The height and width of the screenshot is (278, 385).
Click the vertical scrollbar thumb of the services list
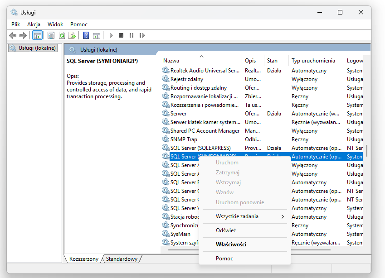pyautogui.click(x=367, y=150)
